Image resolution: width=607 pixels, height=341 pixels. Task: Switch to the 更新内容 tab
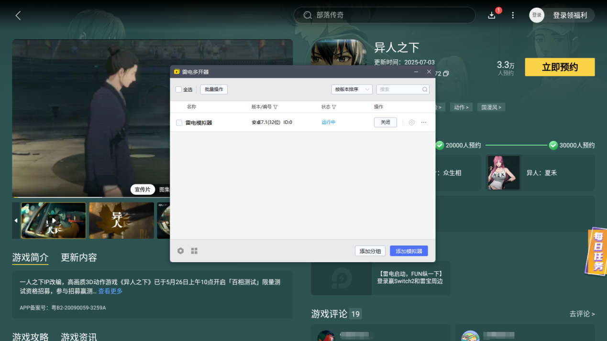coord(78,257)
